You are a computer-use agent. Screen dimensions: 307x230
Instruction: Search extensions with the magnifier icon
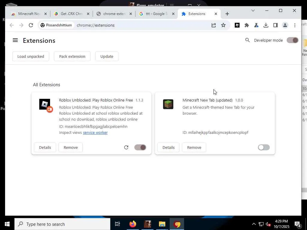[247, 40]
